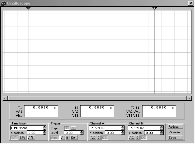Click the oscilloscope title bar icon
Viewport: 195px width, 144px height.
[3, 3]
